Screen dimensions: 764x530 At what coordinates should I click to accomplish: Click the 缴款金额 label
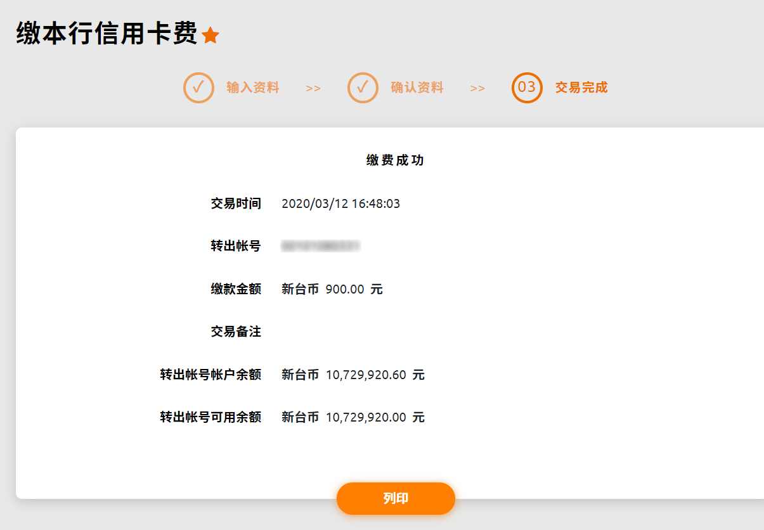click(x=236, y=289)
